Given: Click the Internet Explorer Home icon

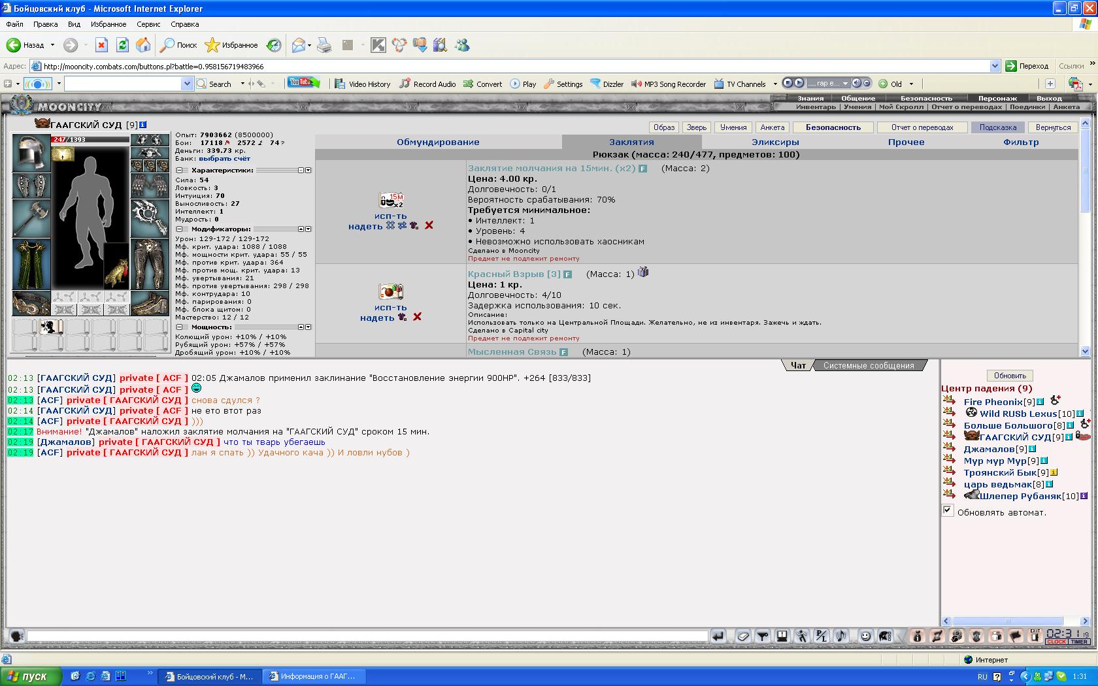Looking at the screenshot, I should [x=143, y=45].
